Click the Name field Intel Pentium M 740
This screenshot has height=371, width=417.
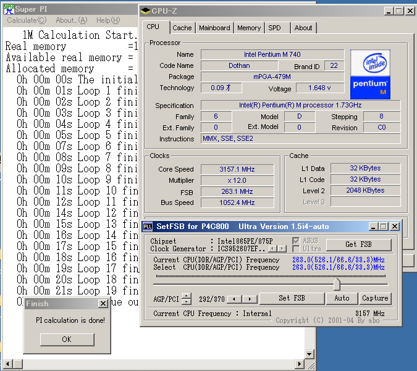[272, 54]
